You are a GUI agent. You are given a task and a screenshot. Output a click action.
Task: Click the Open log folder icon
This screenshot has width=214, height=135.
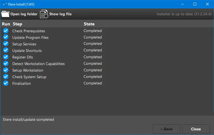click(x=5, y=14)
